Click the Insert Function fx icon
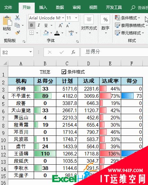 (73, 52)
